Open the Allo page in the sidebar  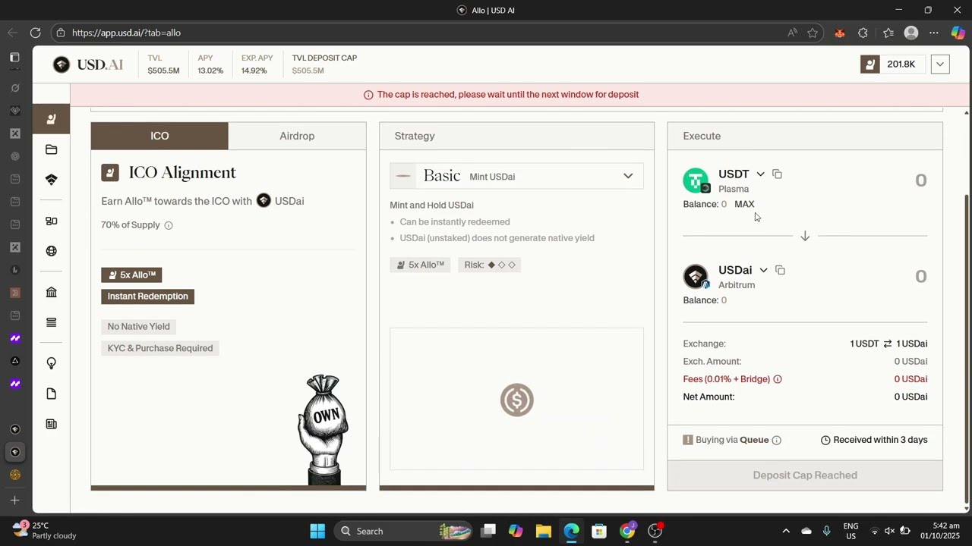click(52, 119)
